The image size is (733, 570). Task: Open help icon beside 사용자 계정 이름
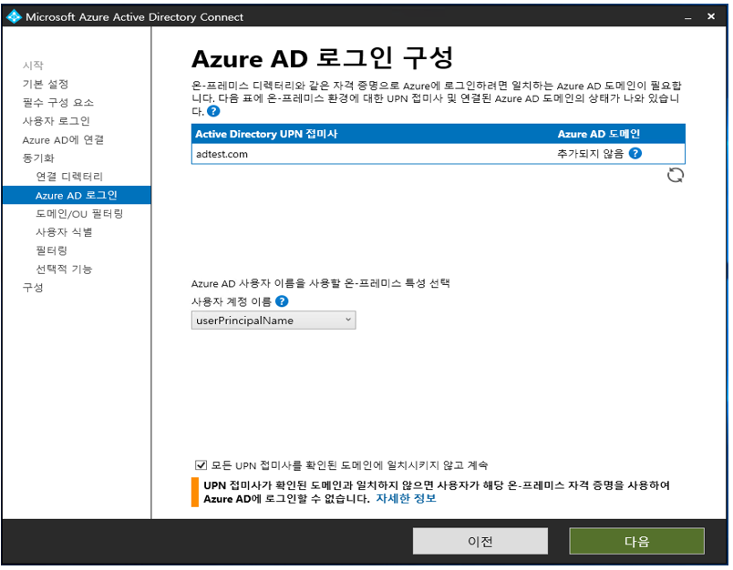click(x=282, y=301)
